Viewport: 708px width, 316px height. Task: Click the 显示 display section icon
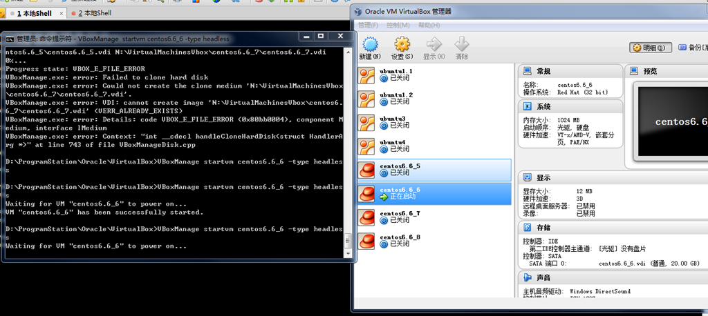click(527, 177)
